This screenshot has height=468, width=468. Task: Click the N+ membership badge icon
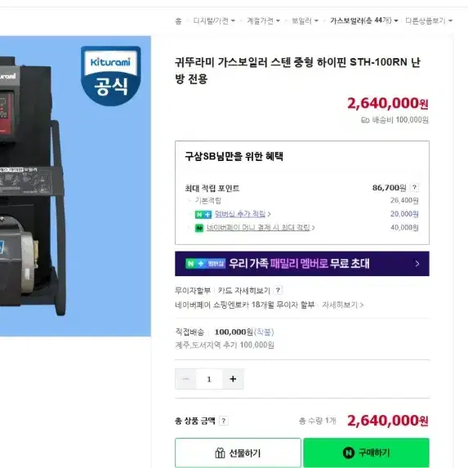click(203, 214)
